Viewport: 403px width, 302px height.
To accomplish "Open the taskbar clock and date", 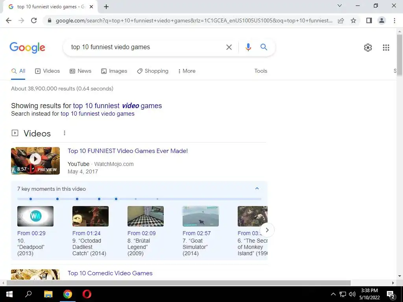I will pos(369,294).
